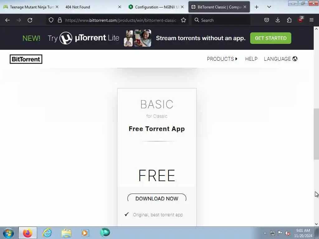The image size is (319, 239).
Task: Click the µTorrent Lite logo
Action: pyautogui.click(x=89, y=38)
